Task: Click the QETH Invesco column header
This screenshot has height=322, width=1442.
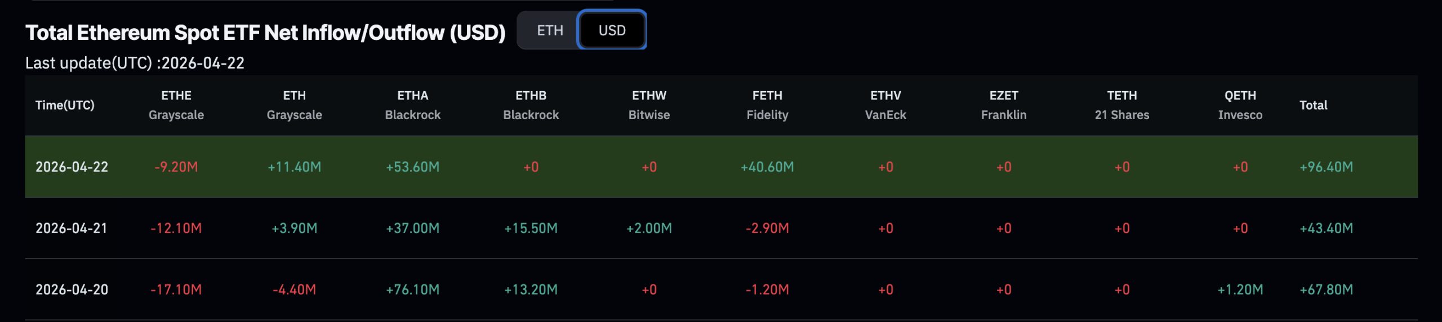Action: click(x=1240, y=105)
